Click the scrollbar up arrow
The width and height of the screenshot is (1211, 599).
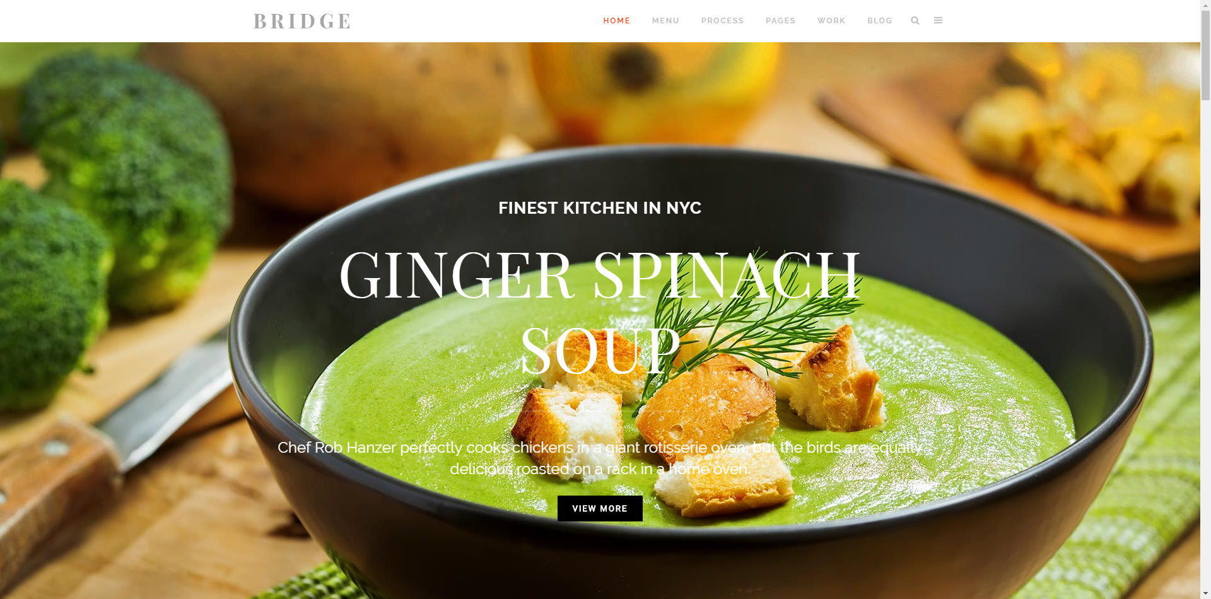tap(1205, 5)
